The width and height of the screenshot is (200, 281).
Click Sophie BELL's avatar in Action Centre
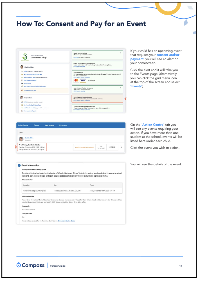(x=21, y=139)
